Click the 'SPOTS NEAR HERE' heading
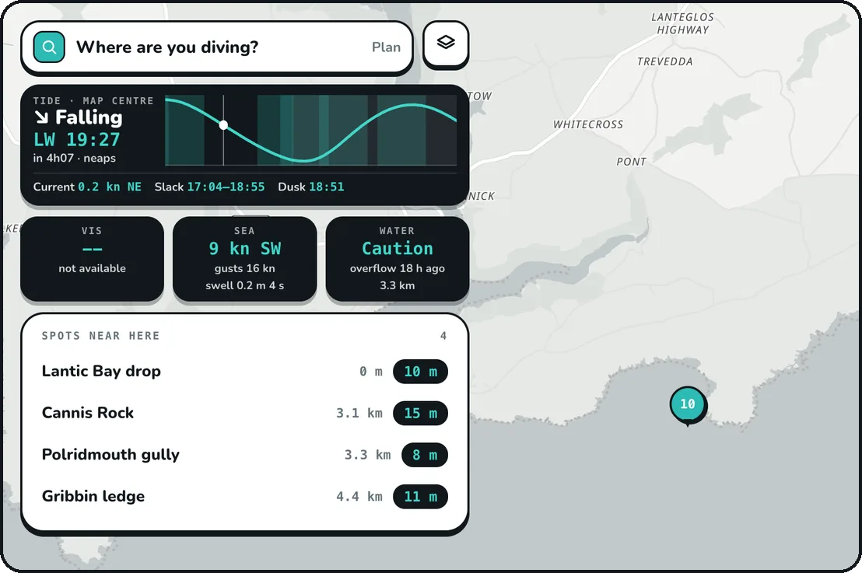Screen dimensions: 862x573 click(100, 336)
